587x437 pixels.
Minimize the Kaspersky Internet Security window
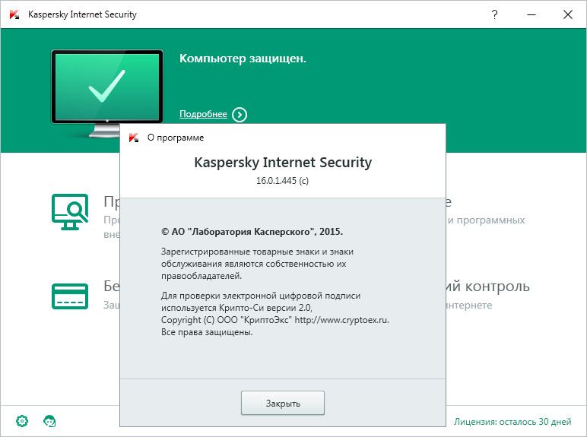pos(531,14)
